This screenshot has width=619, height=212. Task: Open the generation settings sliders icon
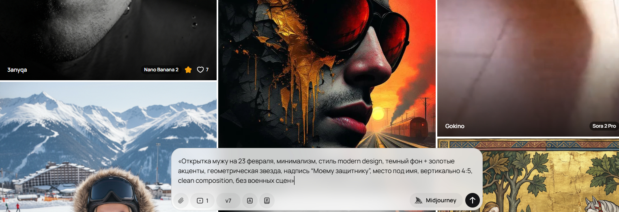pyautogui.click(x=267, y=200)
